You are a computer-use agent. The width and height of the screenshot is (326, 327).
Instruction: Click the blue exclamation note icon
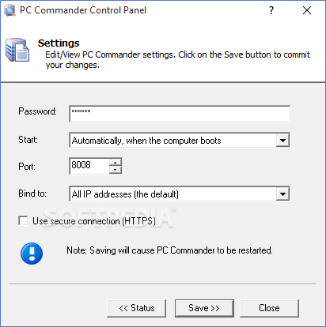click(x=32, y=254)
